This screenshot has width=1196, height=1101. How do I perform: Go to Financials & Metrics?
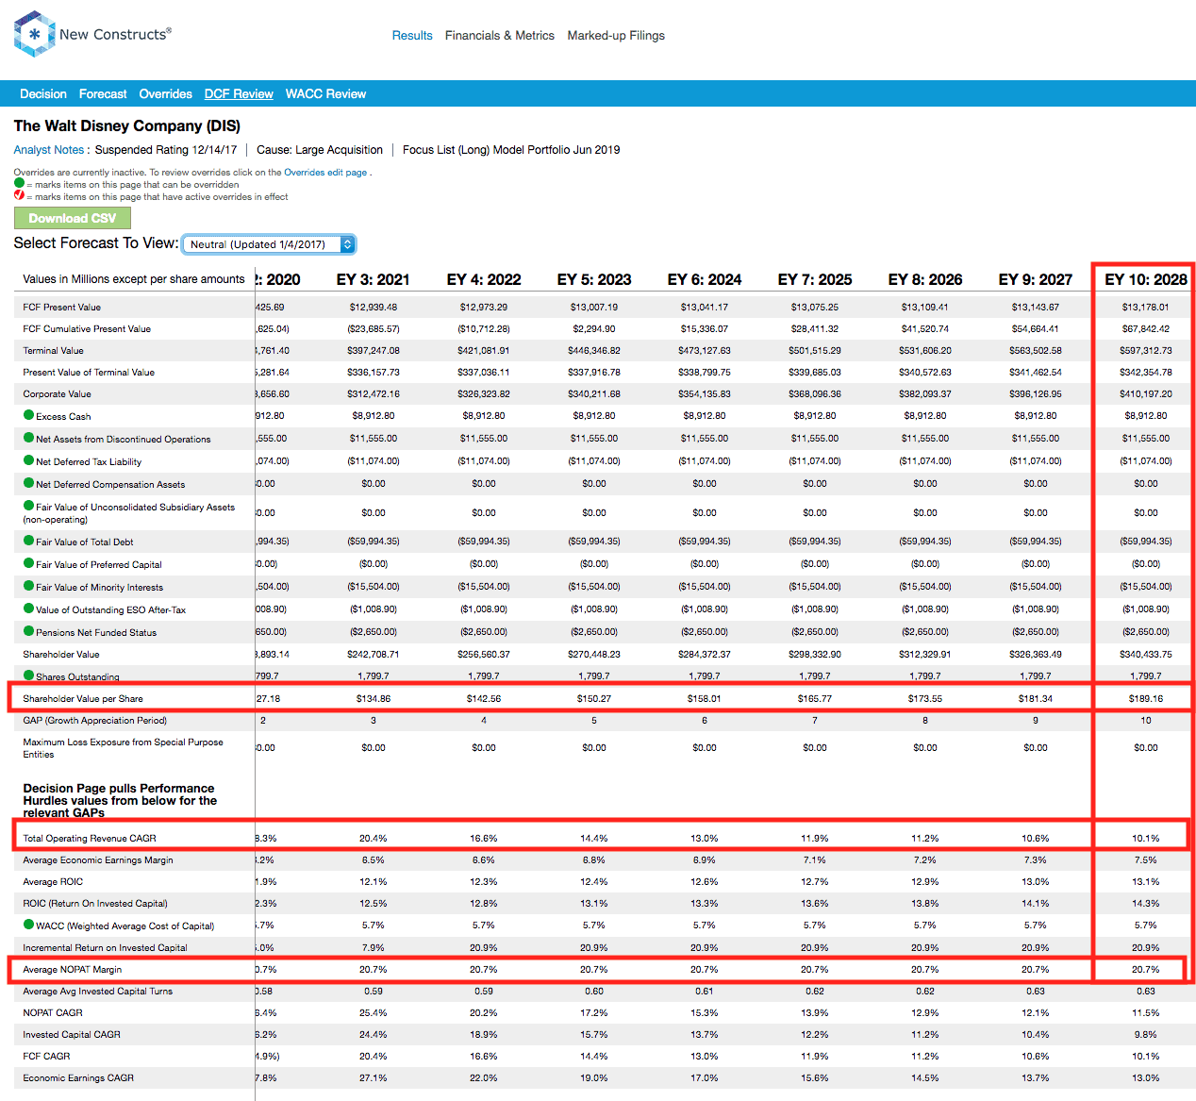[x=500, y=36]
